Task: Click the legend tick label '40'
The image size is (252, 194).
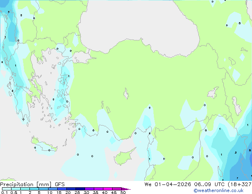Action: point(105,192)
